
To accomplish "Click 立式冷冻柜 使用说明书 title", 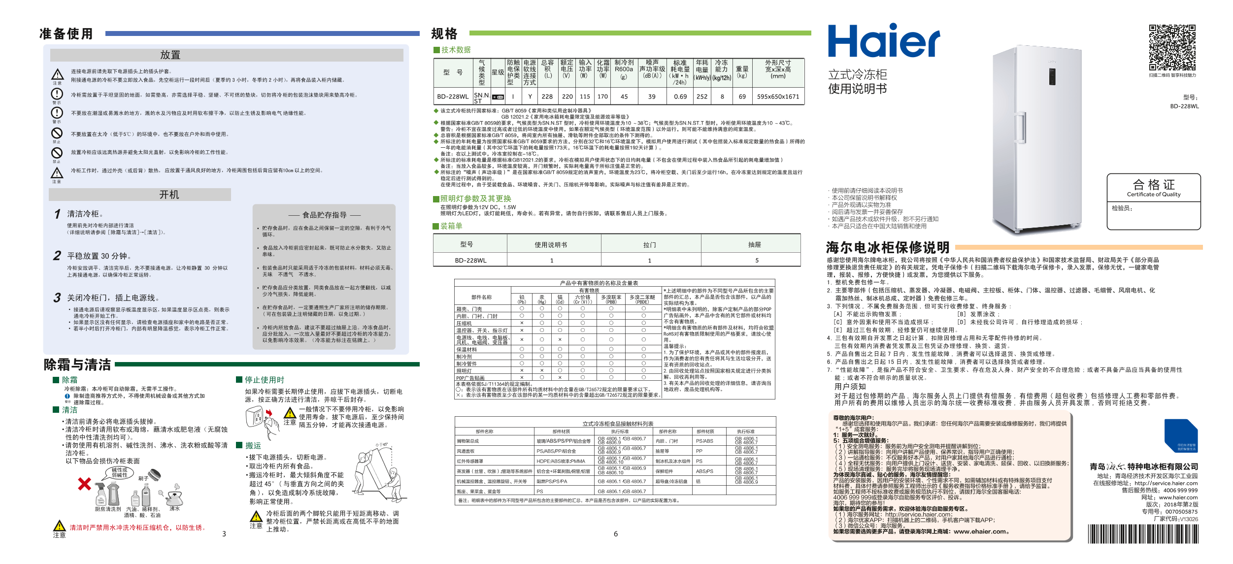I will pyautogui.click(x=857, y=82).
